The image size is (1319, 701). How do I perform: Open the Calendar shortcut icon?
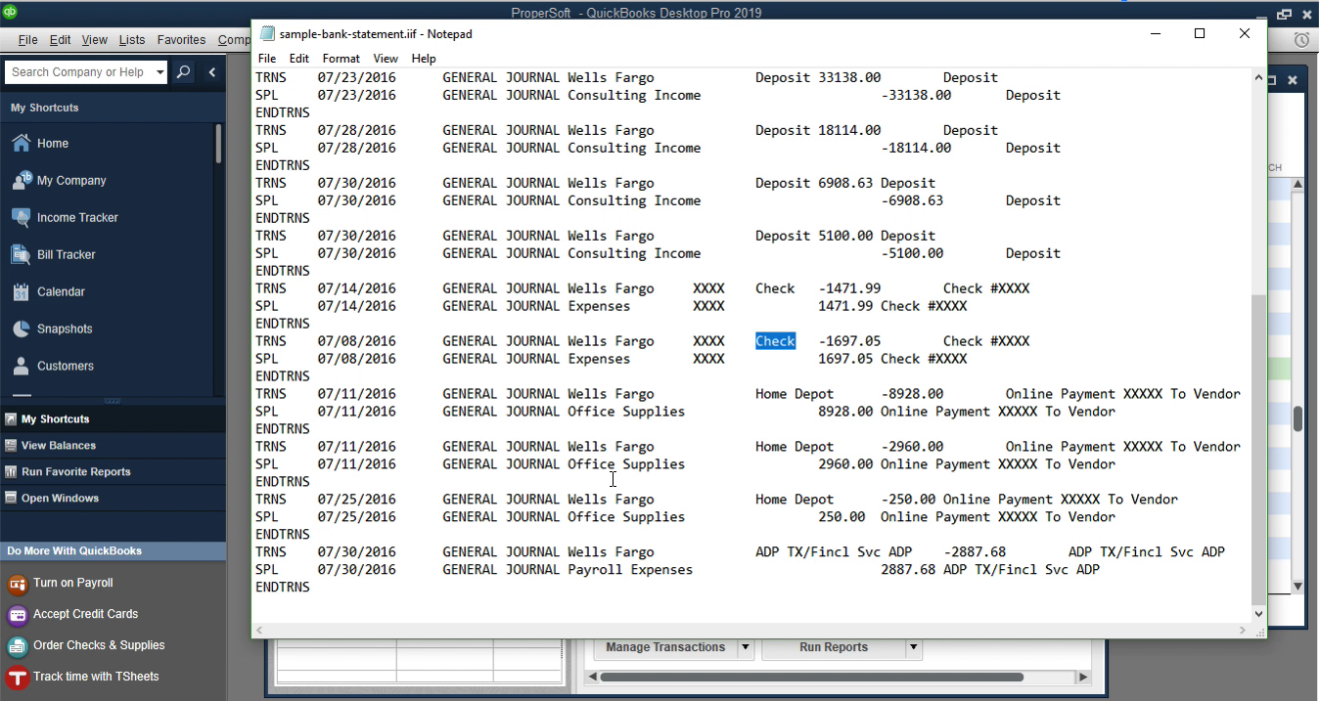tap(21, 291)
